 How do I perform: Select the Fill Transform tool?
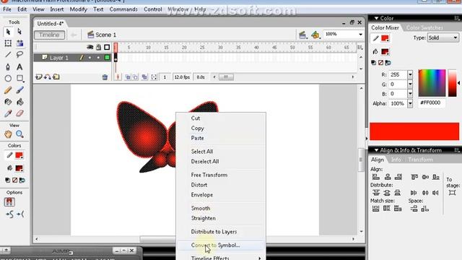tap(19, 43)
